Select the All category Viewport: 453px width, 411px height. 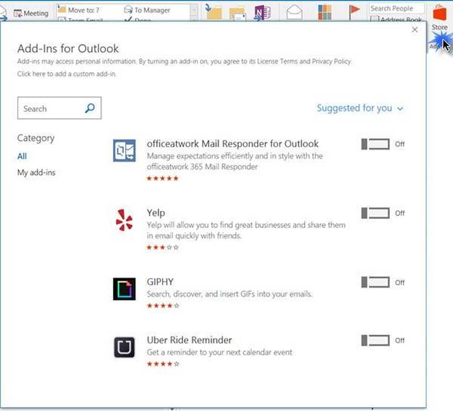(x=22, y=156)
